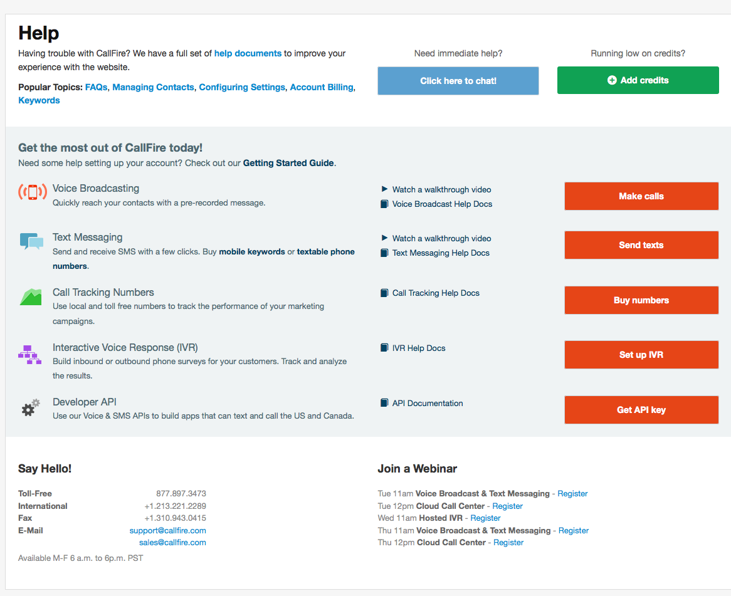Register for Wed 11am Hosted IVR webinar
The height and width of the screenshot is (596, 731).
tap(485, 518)
